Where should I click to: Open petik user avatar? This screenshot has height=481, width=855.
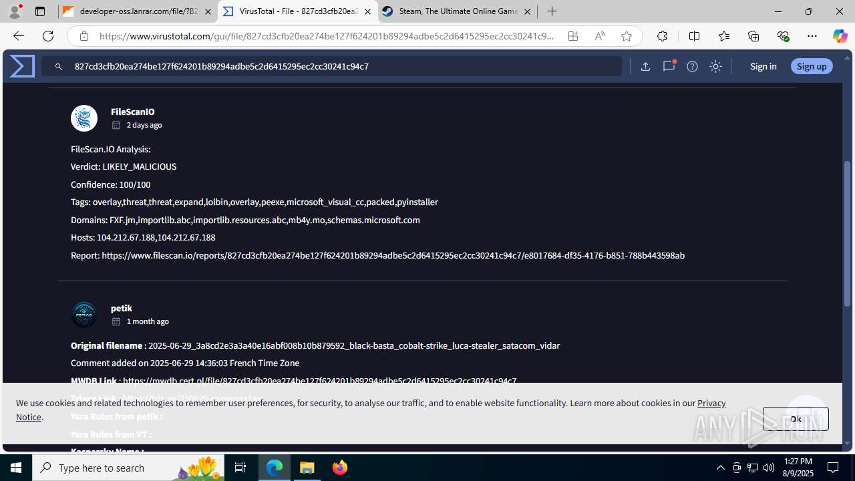pyautogui.click(x=84, y=315)
